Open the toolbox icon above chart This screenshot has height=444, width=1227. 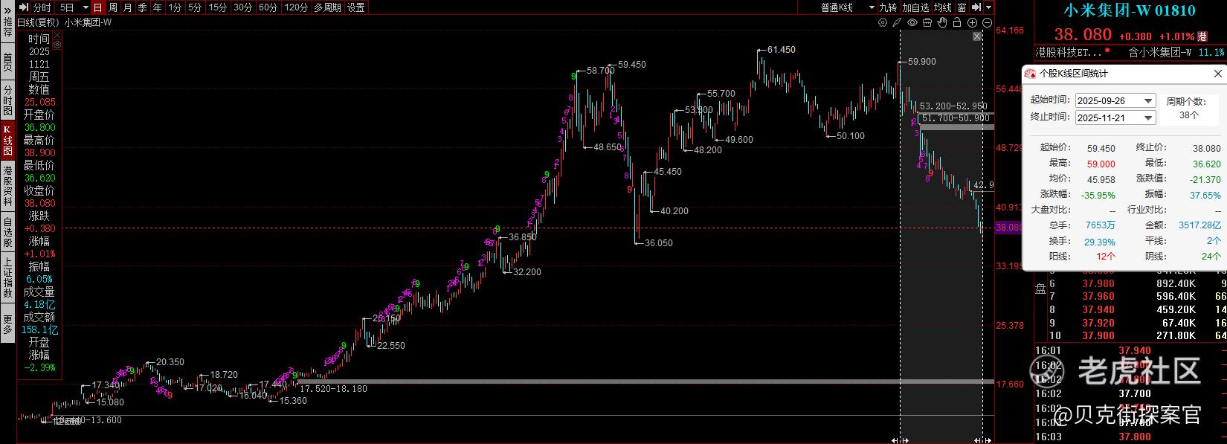tap(927, 22)
